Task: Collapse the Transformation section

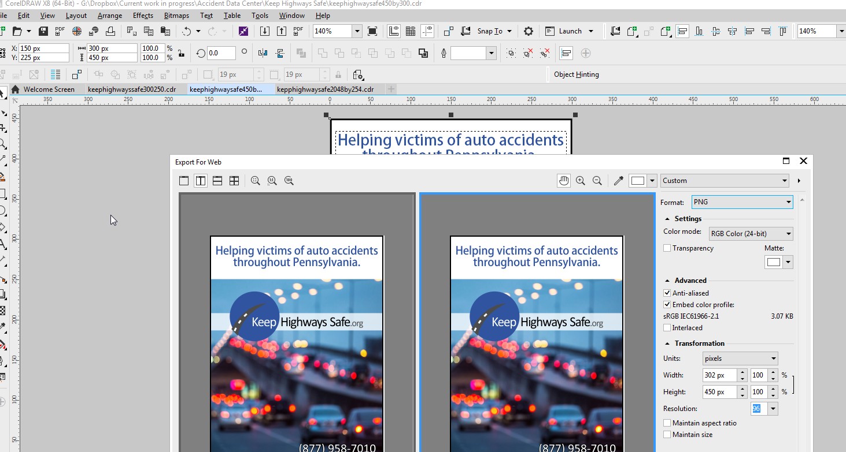Action: (x=667, y=343)
